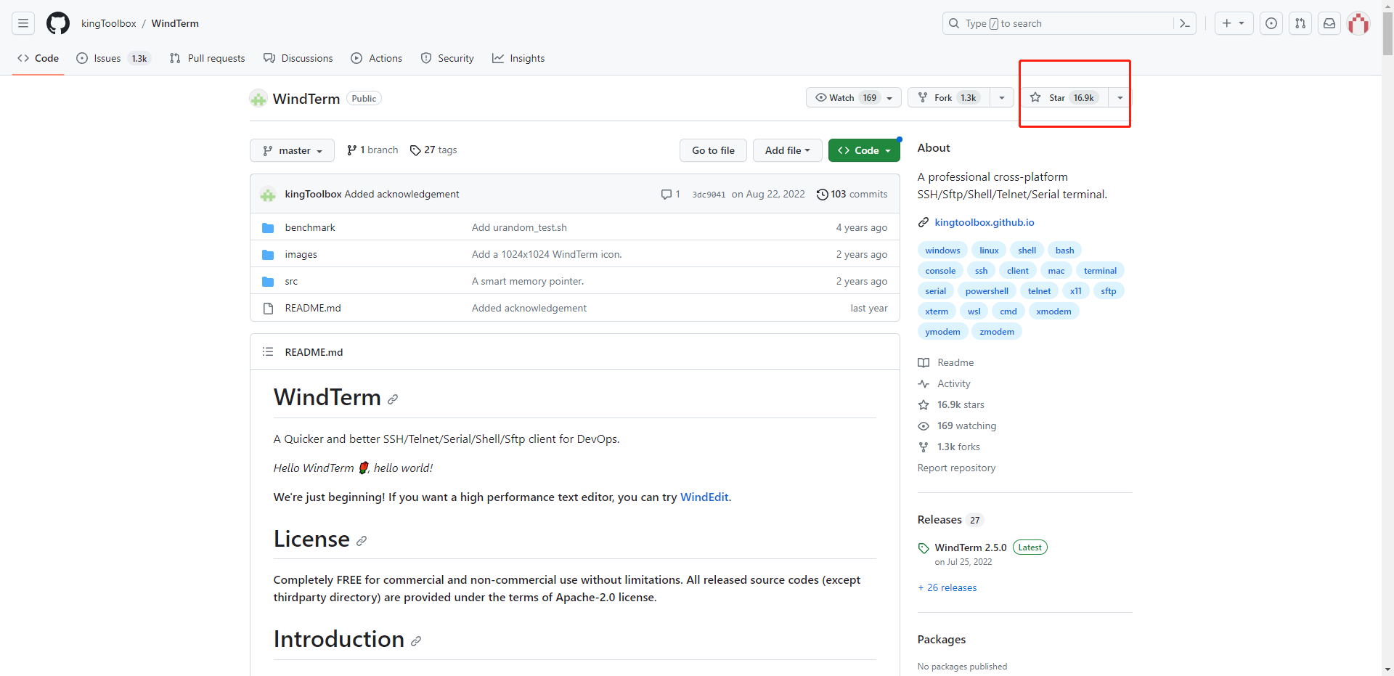Image resolution: width=1394 pixels, height=676 pixels.
Task: Open the commit comment icon showing 1
Action: click(x=670, y=194)
